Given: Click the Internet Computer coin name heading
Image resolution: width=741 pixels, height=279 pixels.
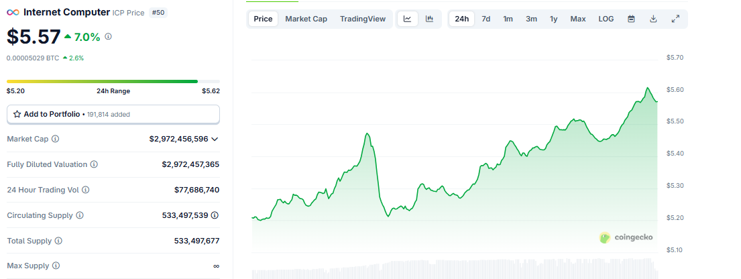Looking at the screenshot, I should point(66,12).
